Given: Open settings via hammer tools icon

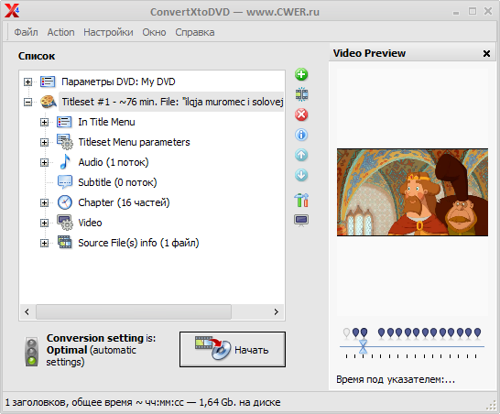Looking at the screenshot, I should (301, 200).
